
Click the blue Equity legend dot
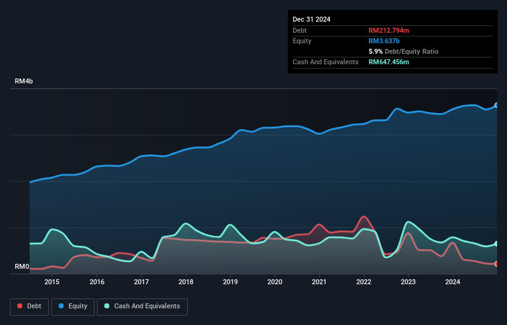pyautogui.click(x=61, y=306)
